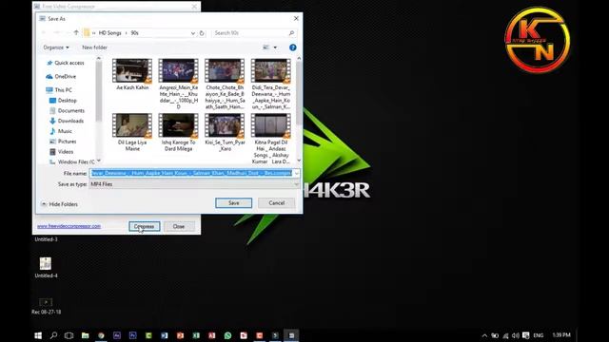
Task: Select Untitled-4 desktop icon
Action: pyautogui.click(x=46, y=268)
